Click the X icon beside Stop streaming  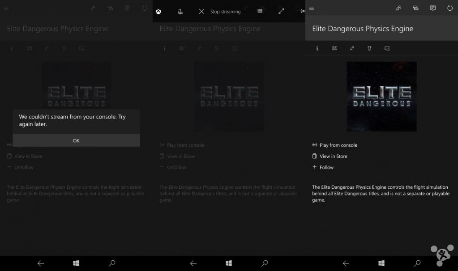pyautogui.click(x=201, y=12)
